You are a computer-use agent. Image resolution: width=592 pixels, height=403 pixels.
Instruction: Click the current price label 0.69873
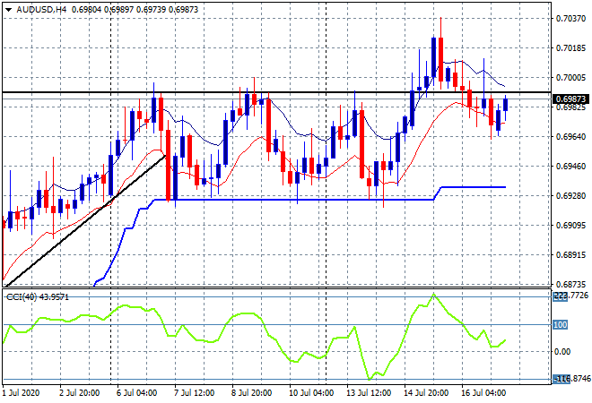coord(570,99)
